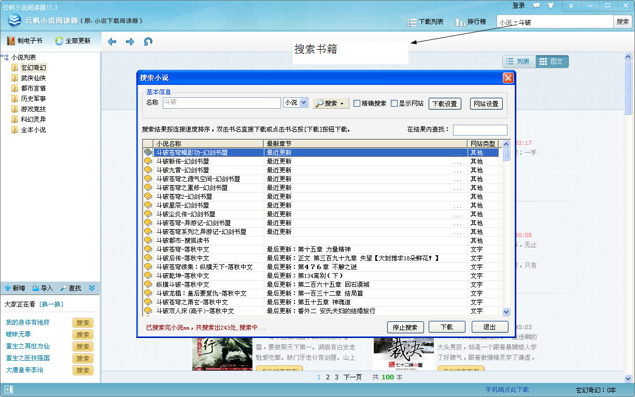Open the 下载列表 download list
Screen dimensions: 635x397
pyautogui.click(x=426, y=22)
